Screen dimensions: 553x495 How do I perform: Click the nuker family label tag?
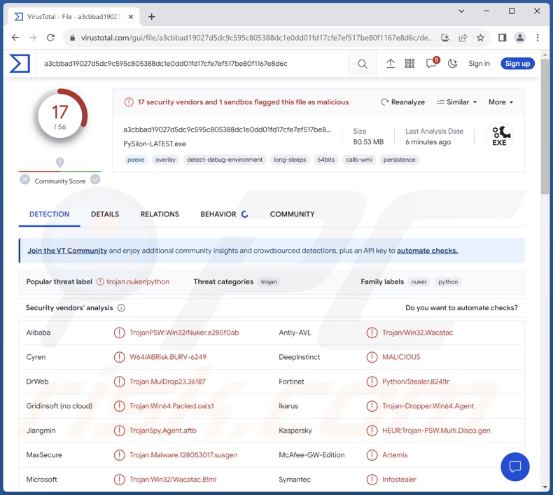click(x=419, y=282)
